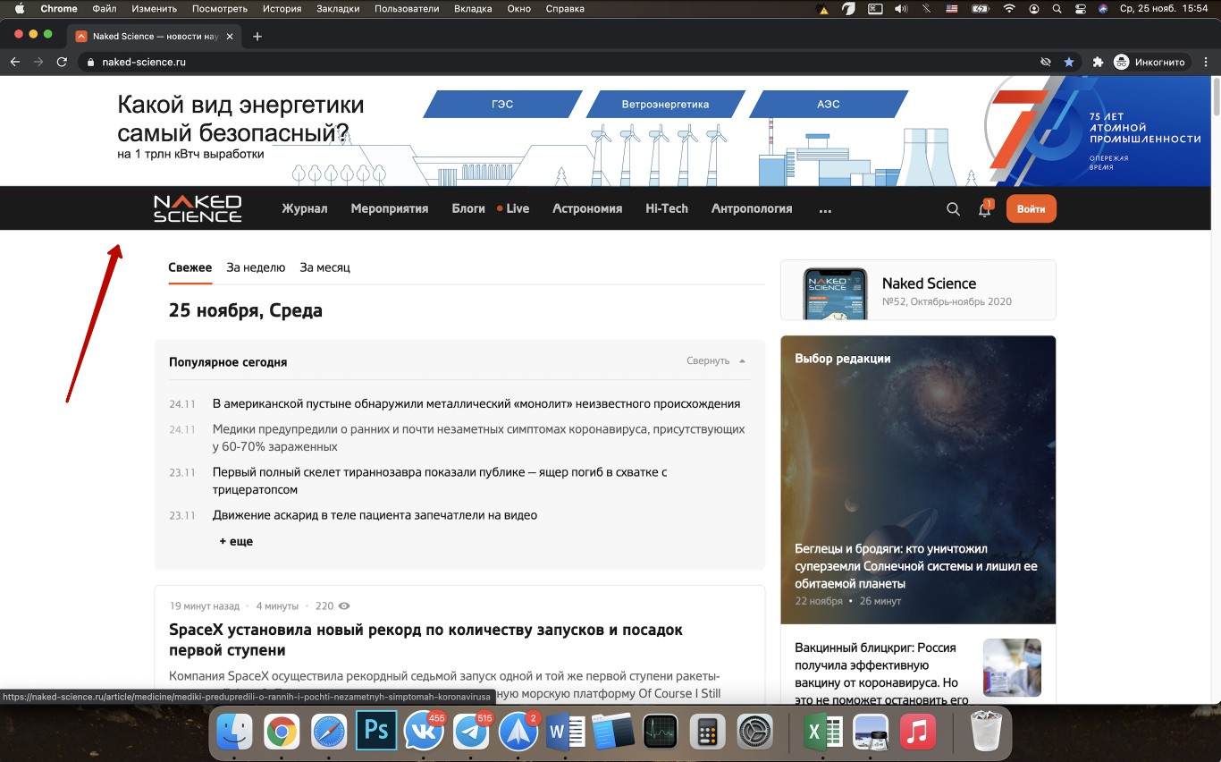Select the За месяц tab
Image resolution: width=1221 pixels, height=762 pixels.
324,267
